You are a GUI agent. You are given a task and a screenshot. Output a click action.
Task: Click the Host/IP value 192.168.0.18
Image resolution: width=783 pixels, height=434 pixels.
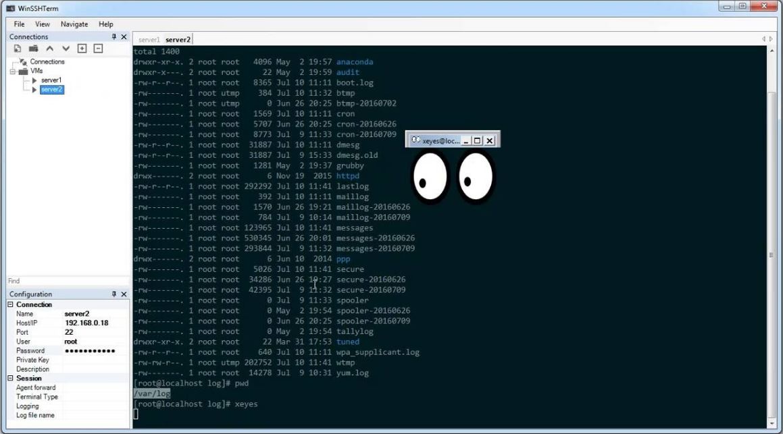tap(96, 323)
